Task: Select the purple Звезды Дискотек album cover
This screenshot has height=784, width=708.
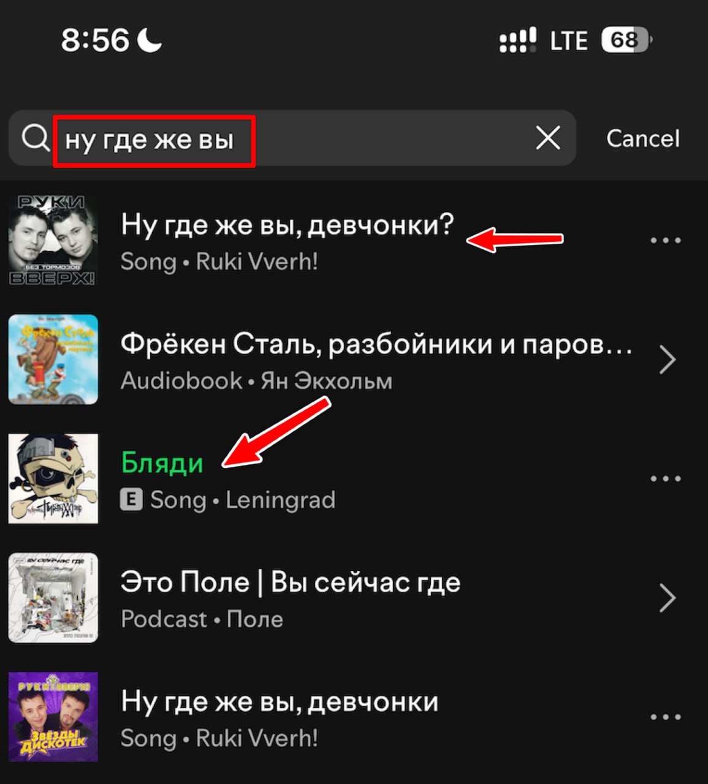Action: tap(53, 717)
